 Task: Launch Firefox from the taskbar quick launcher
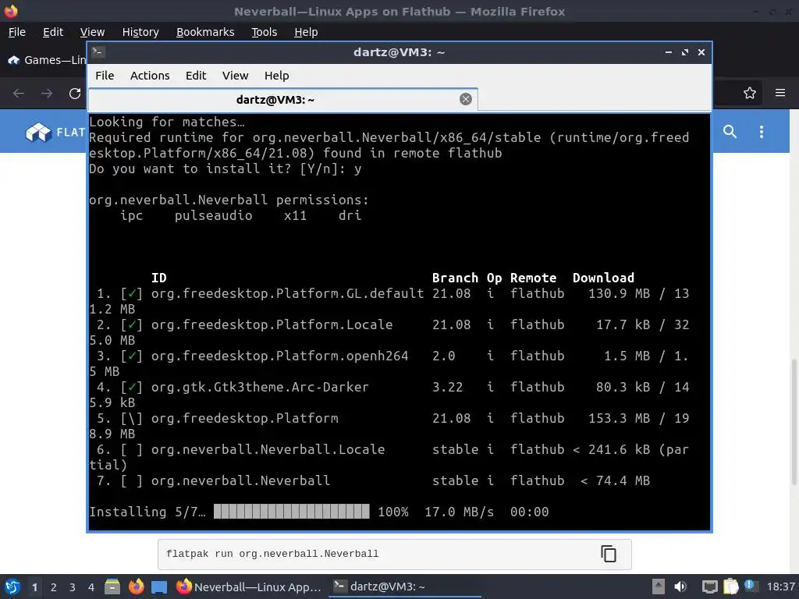point(136,587)
